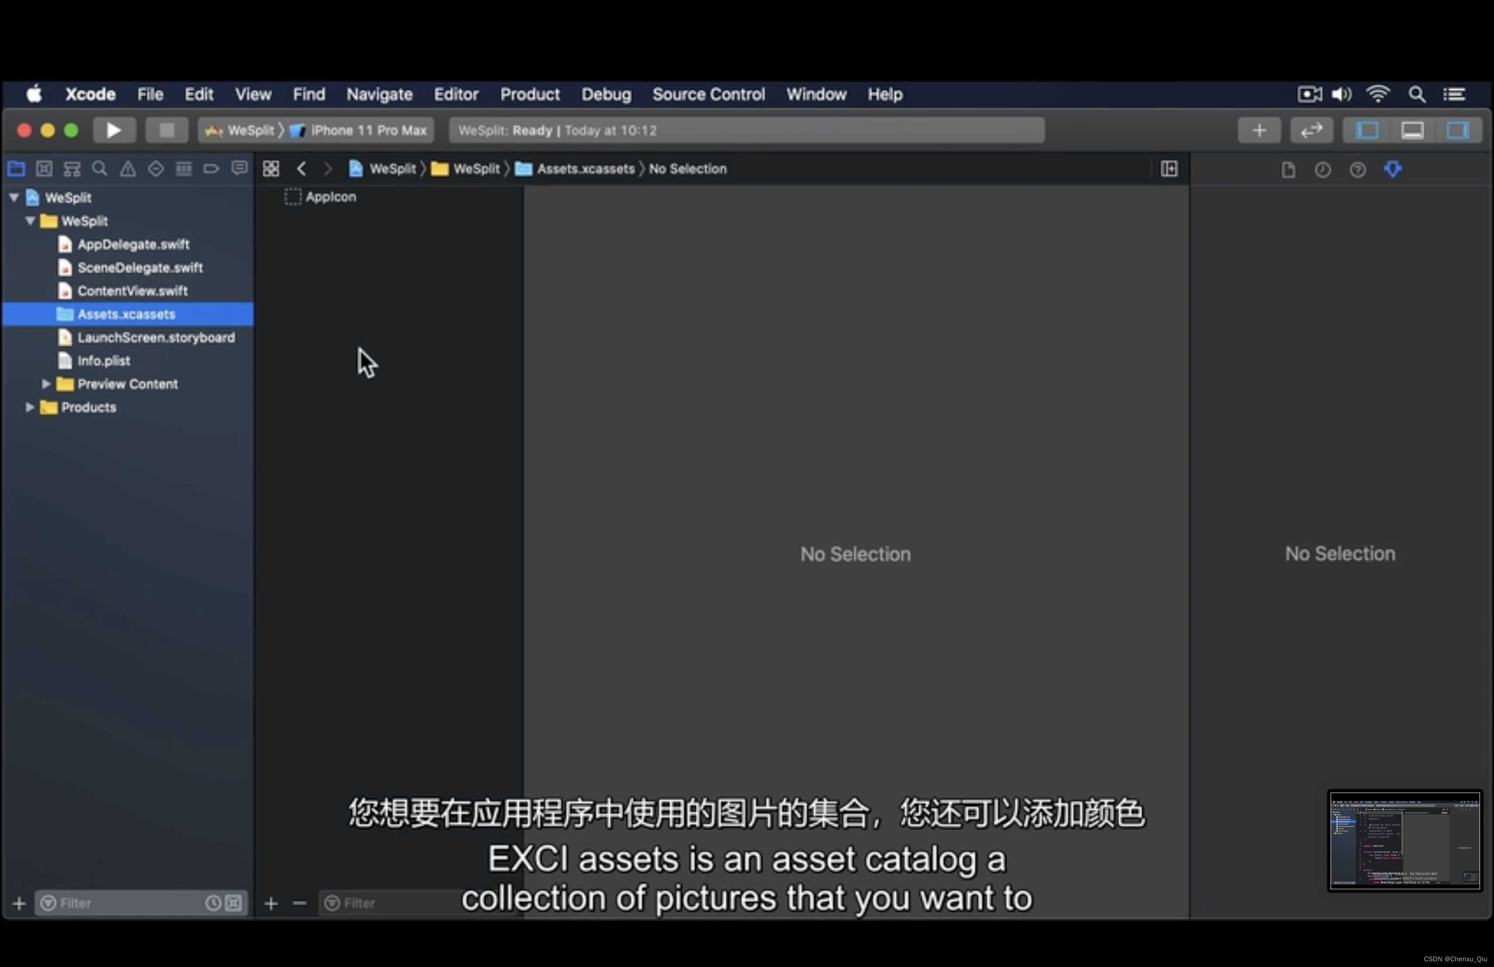The image size is (1494, 967).
Task: Collapse the WeSplit group folder
Action: [x=30, y=221]
